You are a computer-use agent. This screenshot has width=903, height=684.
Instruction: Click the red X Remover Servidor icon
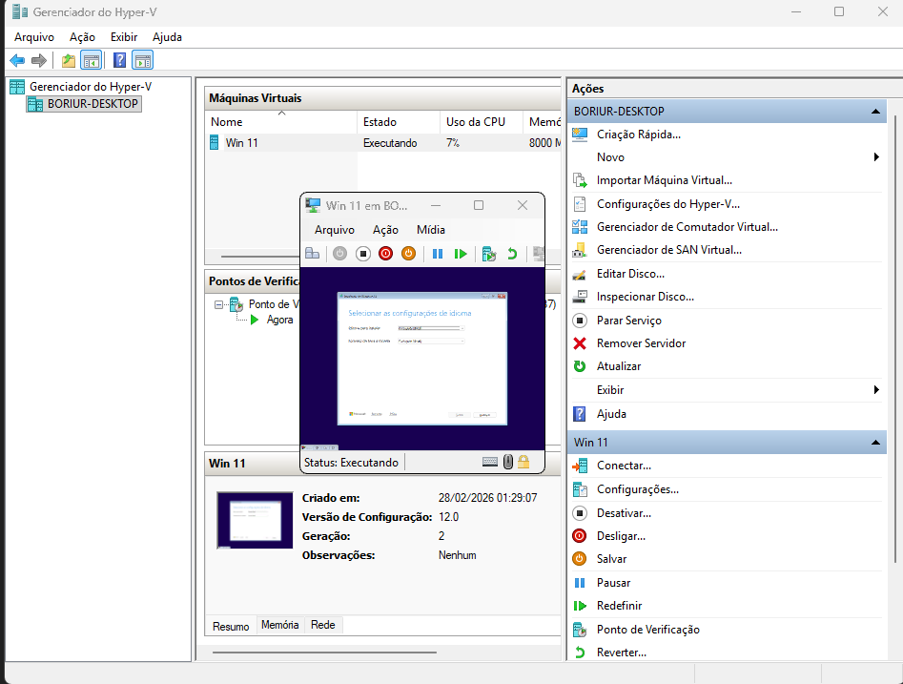click(x=580, y=343)
